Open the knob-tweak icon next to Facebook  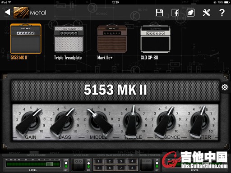pos(190,13)
